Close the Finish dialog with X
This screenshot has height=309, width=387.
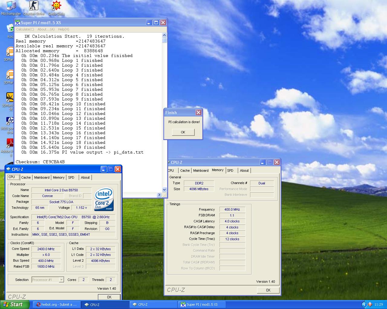click(198, 112)
